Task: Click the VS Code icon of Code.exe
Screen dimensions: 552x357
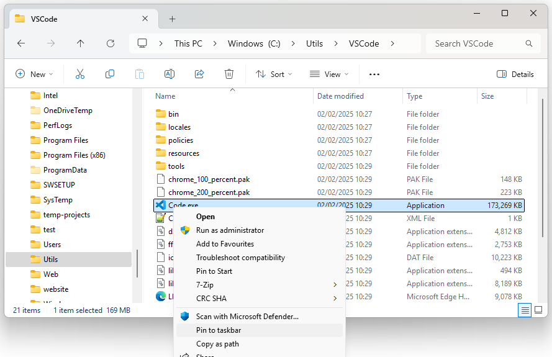Action: pos(161,205)
